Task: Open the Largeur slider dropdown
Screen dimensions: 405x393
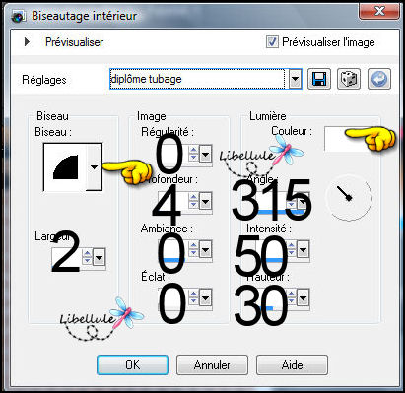Action: point(99,257)
